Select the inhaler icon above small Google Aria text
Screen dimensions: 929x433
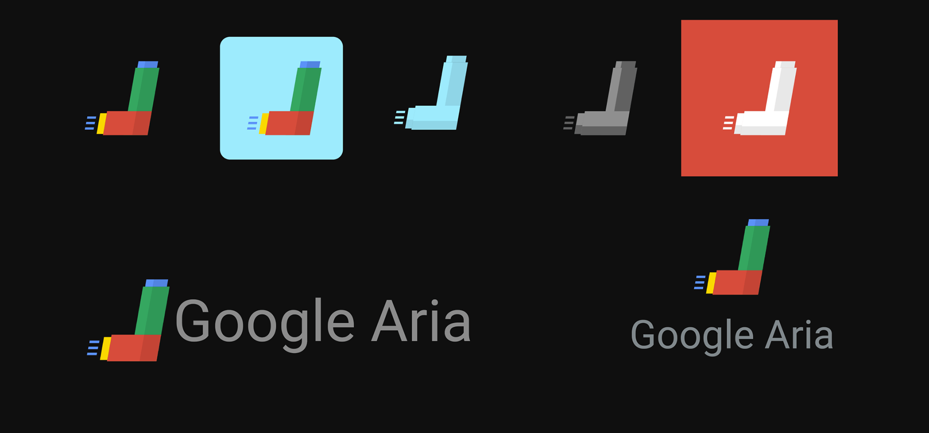click(x=732, y=257)
